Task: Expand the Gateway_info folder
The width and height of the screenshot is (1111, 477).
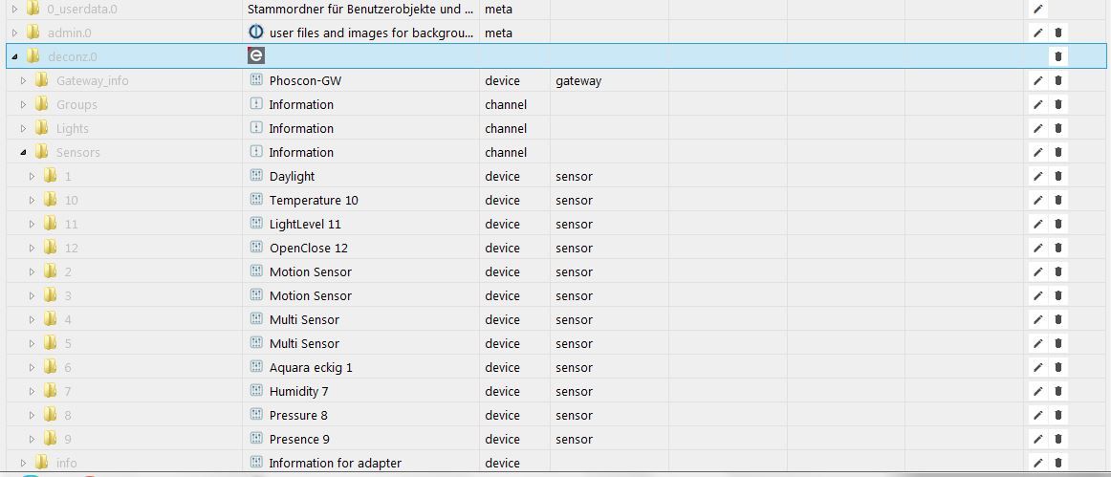Action: [23, 81]
